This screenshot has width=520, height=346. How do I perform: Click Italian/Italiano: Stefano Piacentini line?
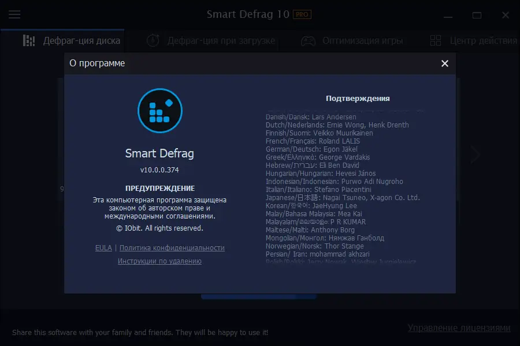(318, 190)
